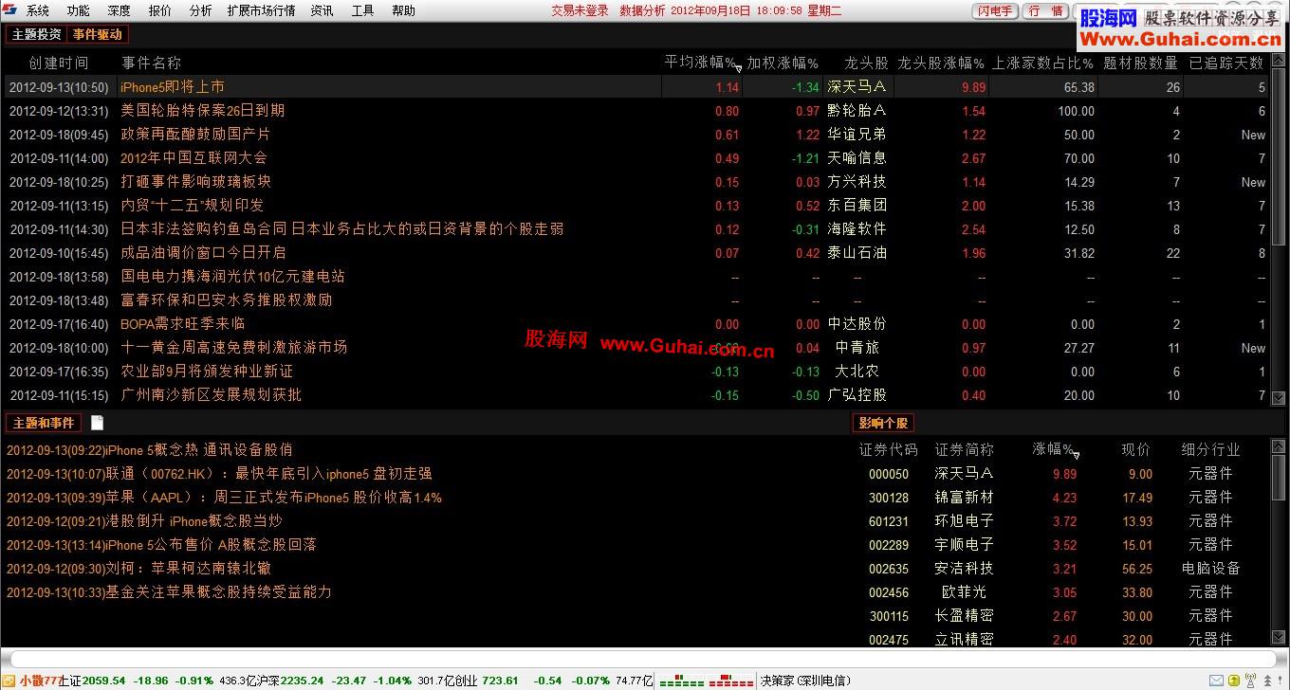Open the 系统 menu
Viewport: 1290px width, 690px height.
(38, 10)
